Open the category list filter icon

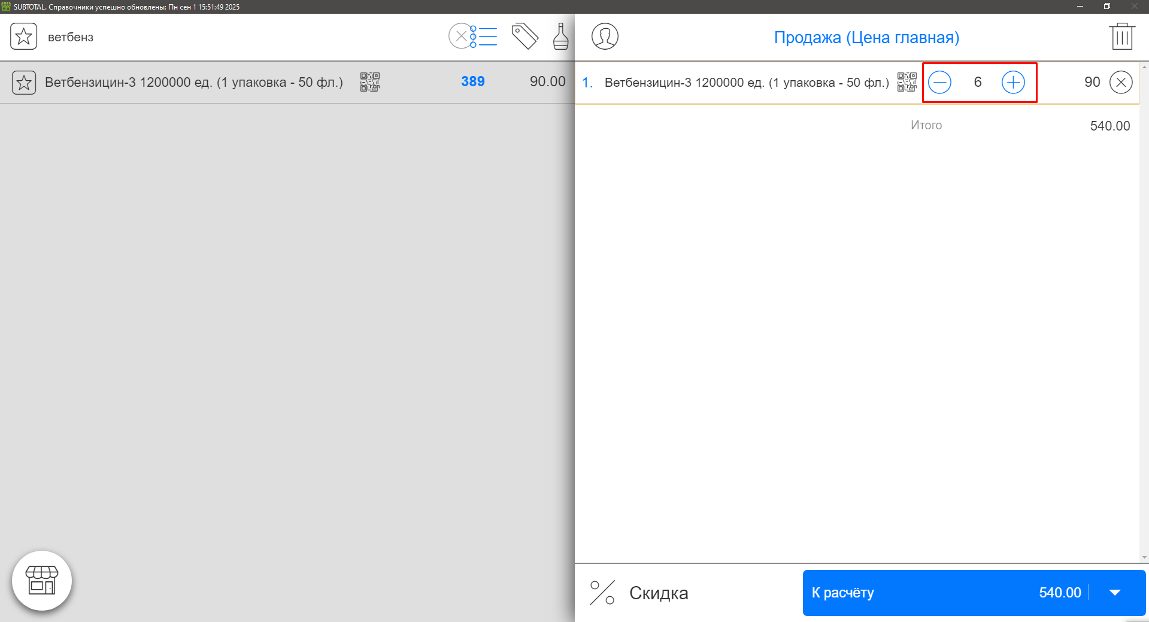[484, 37]
